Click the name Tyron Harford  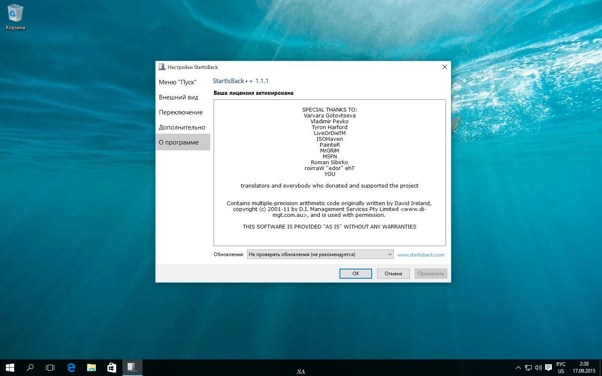click(x=329, y=127)
